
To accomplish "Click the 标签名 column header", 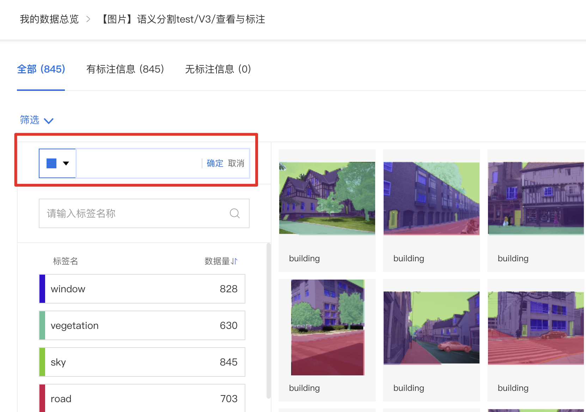I will [66, 261].
